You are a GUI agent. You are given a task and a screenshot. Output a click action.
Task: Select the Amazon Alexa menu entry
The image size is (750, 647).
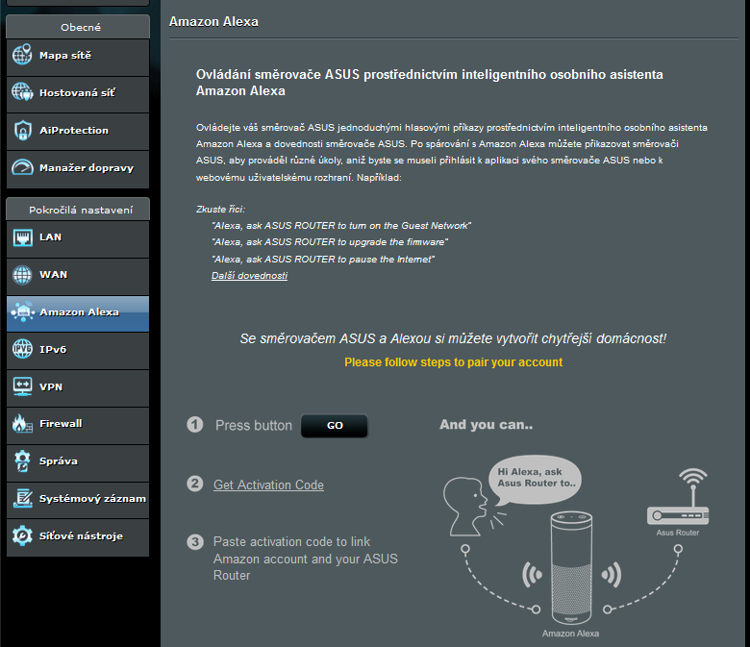point(78,313)
